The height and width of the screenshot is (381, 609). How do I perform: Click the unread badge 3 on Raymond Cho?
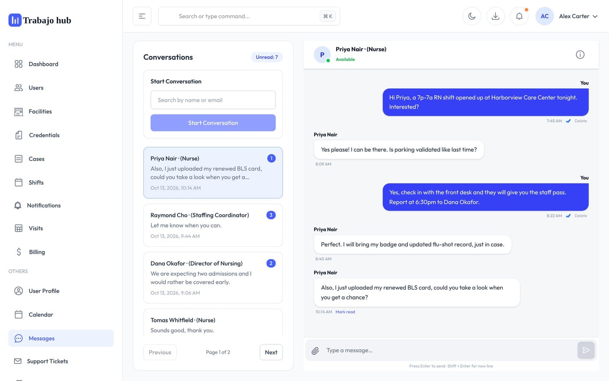click(271, 215)
